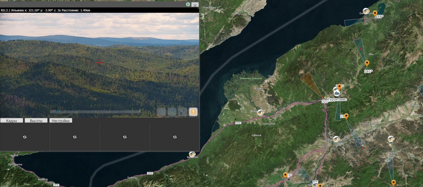
Task: Click the zoom slider over camera image
Action: [95, 112]
